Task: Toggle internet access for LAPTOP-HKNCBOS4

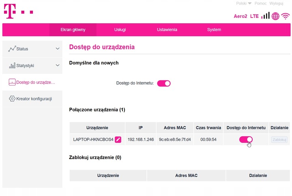Action: (246, 140)
